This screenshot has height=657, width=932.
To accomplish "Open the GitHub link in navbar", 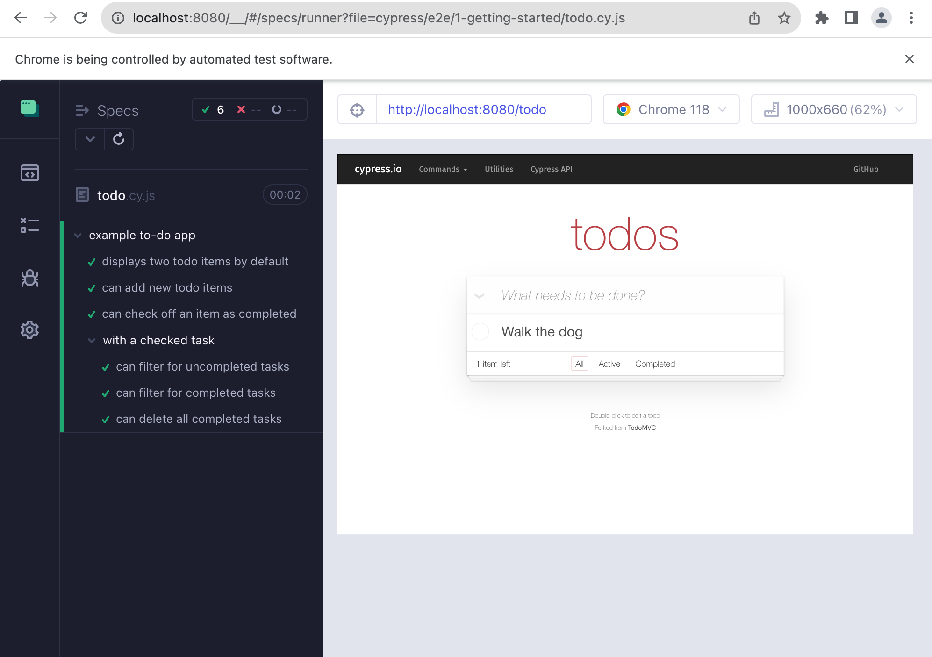I will point(866,169).
